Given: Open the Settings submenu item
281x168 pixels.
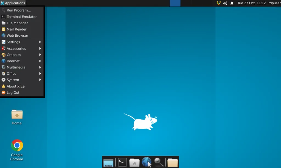Looking at the screenshot, I should [x=22, y=42].
